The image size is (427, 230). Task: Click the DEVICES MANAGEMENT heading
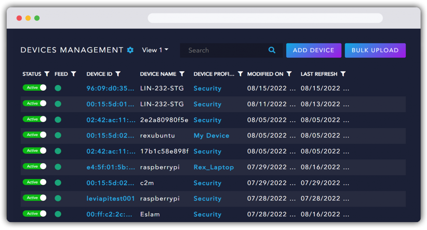pyautogui.click(x=72, y=50)
